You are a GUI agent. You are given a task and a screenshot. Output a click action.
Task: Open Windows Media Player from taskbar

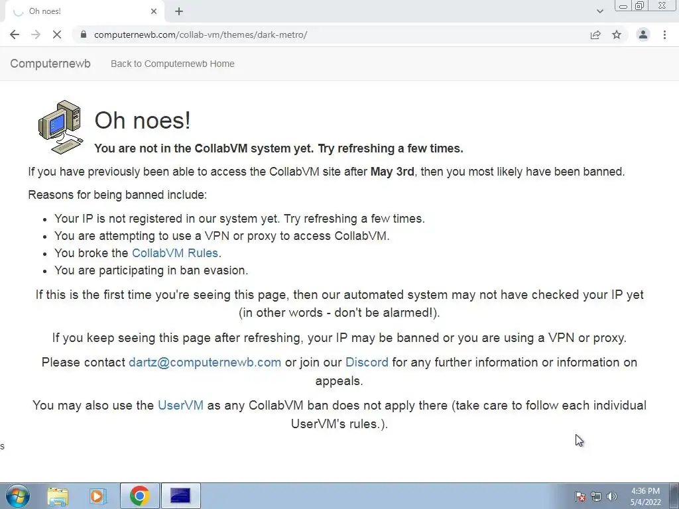click(98, 496)
